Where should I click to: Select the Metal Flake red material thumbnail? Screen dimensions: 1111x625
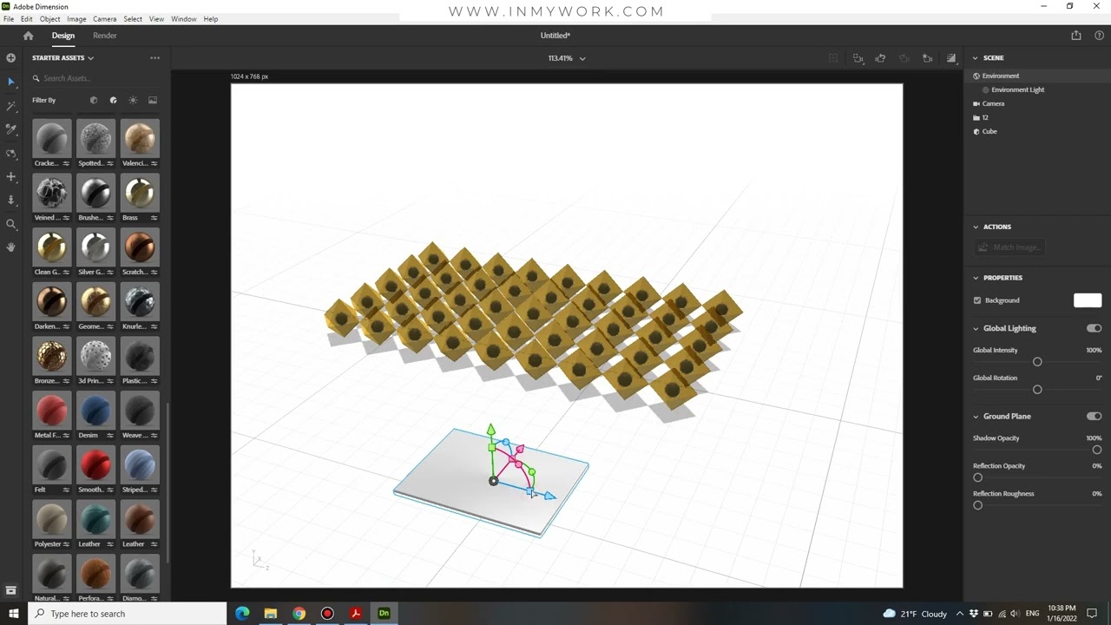point(52,411)
